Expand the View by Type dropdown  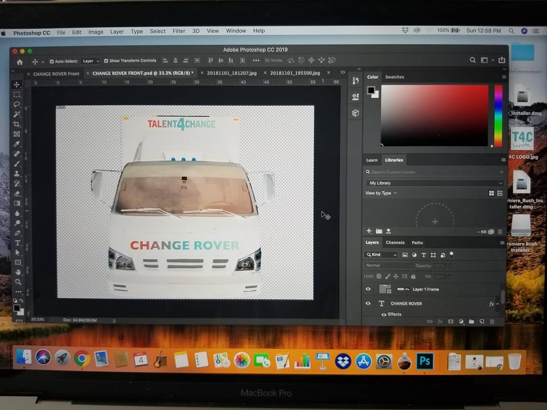[381, 193]
